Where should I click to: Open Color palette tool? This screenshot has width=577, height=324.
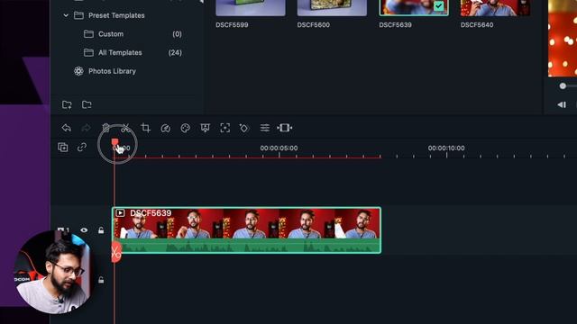185,128
